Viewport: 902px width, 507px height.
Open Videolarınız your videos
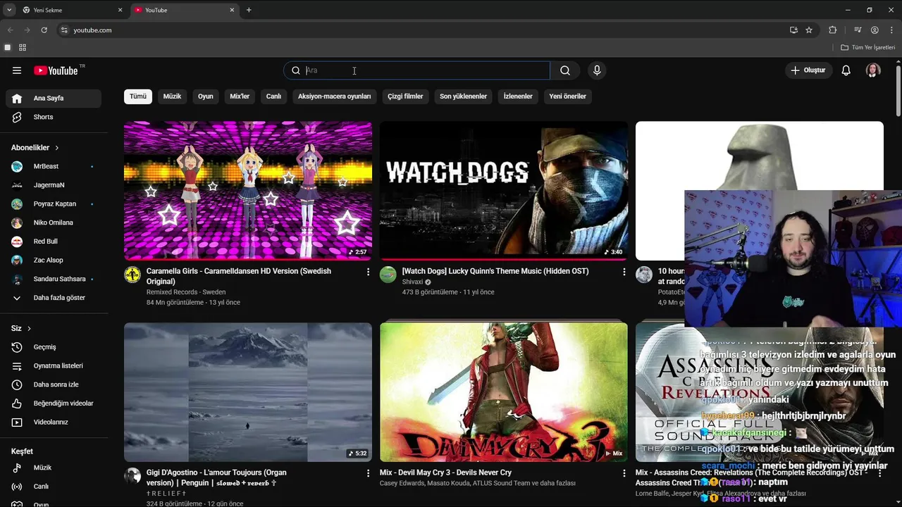(54, 422)
